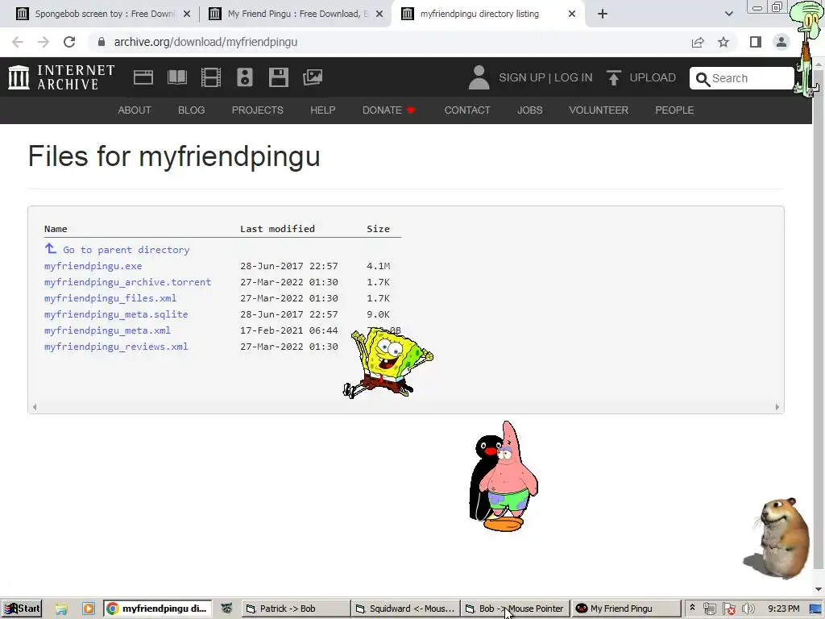Click the address bar URL
The height and width of the screenshot is (619, 825).
[205, 42]
